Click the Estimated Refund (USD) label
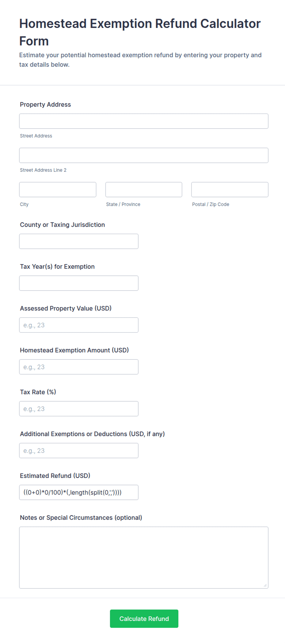The width and height of the screenshot is (285, 643). [x=55, y=476]
